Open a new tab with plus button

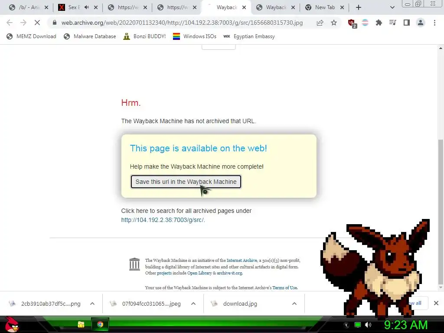point(359,7)
